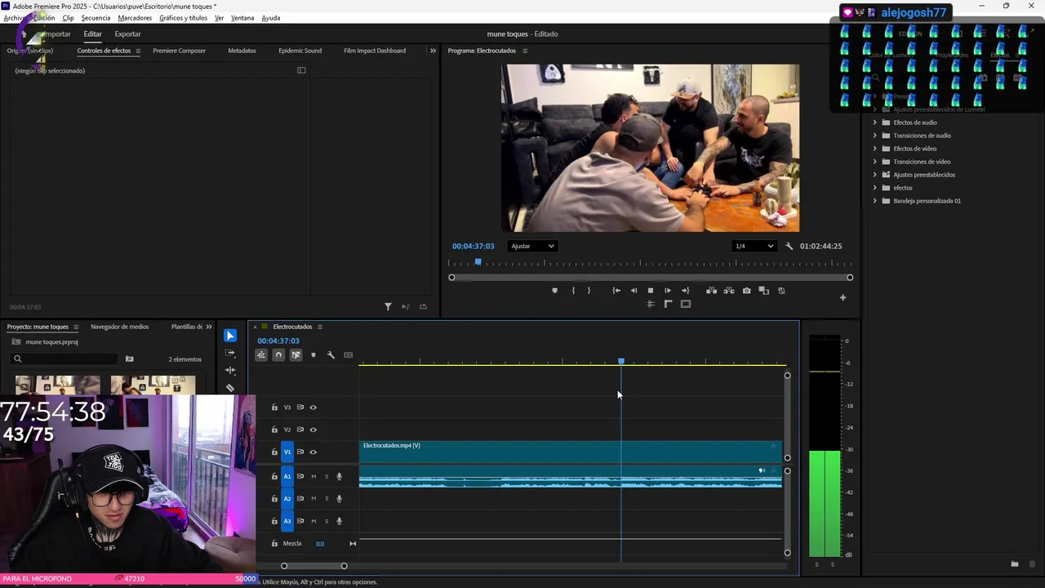Mark In point in Program monitor
Screen dimensions: 1045x588
(x=573, y=291)
